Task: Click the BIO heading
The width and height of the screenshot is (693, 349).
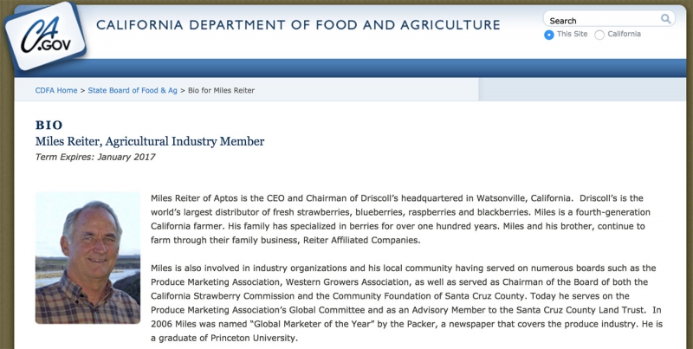Action: pos(49,125)
